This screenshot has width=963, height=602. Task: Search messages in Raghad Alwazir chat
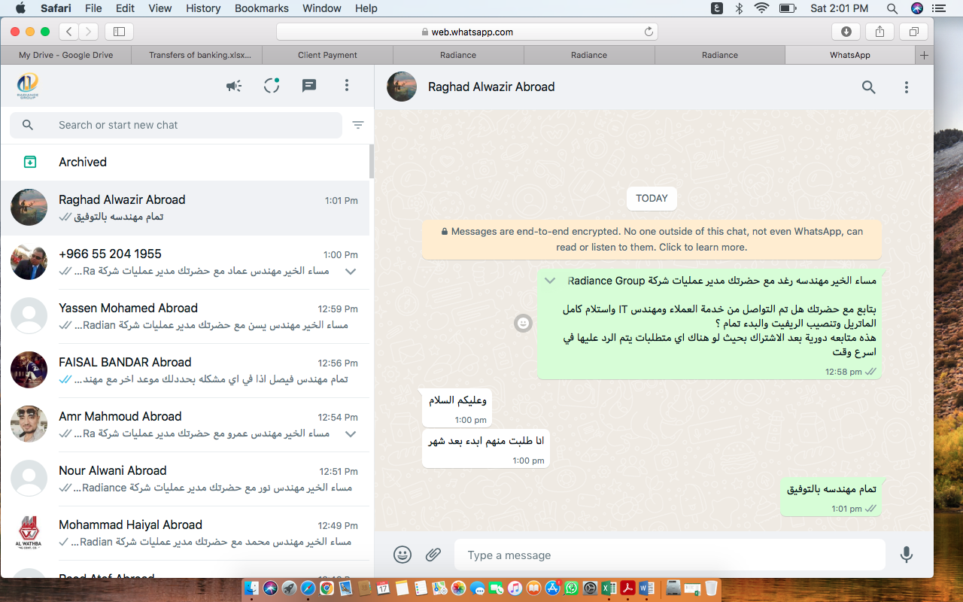(869, 87)
